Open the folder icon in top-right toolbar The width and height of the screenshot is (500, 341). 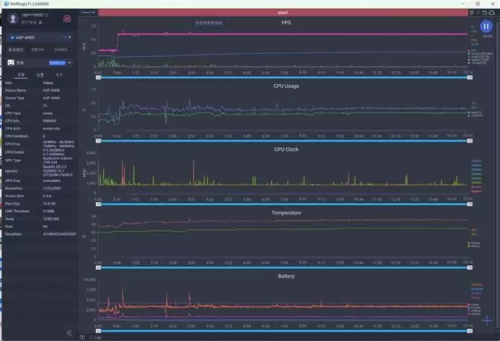(484, 12)
